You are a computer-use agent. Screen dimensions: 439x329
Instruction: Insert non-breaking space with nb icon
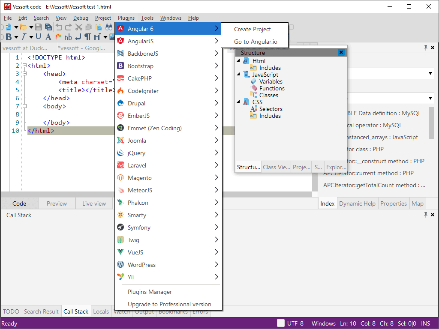tap(68, 37)
